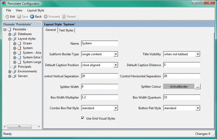This screenshot has height=139, width=217.
Task: Click the Box Width Quantum field
Action: 182,97
